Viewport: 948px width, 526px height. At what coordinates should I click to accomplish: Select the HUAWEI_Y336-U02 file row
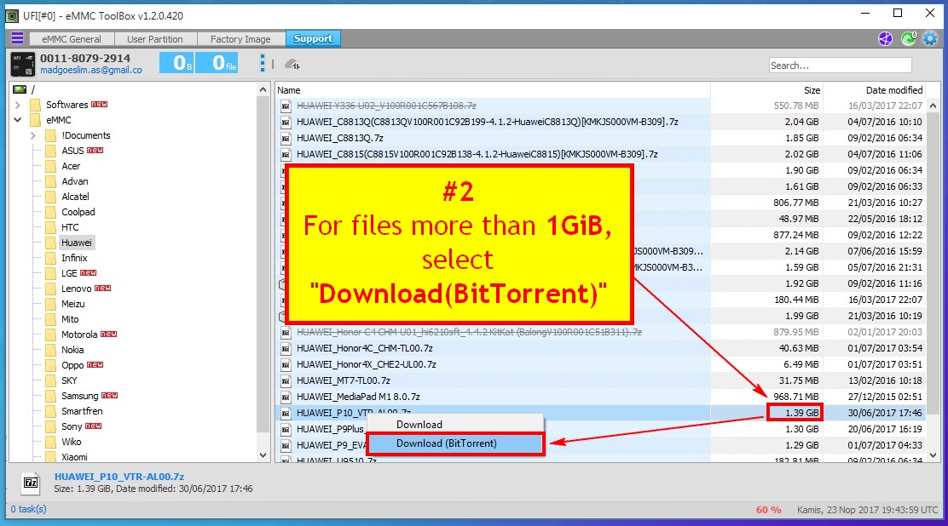[601, 106]
